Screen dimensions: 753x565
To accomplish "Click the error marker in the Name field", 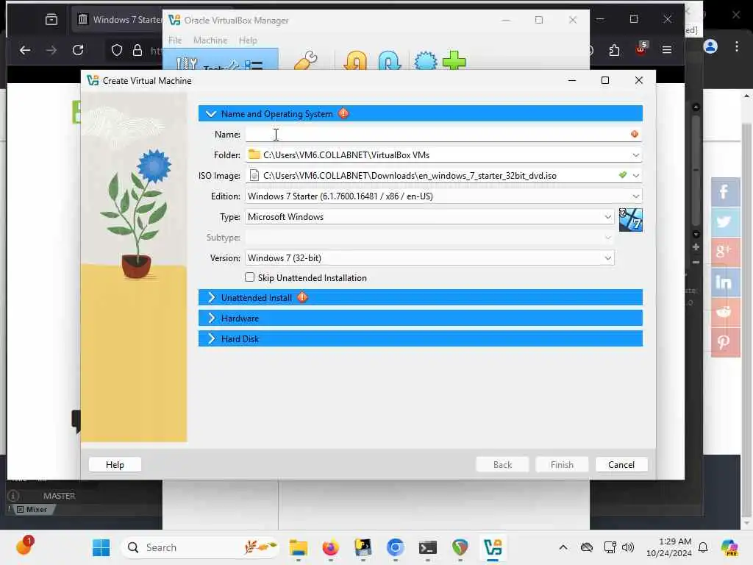I will tap(635, 134).
